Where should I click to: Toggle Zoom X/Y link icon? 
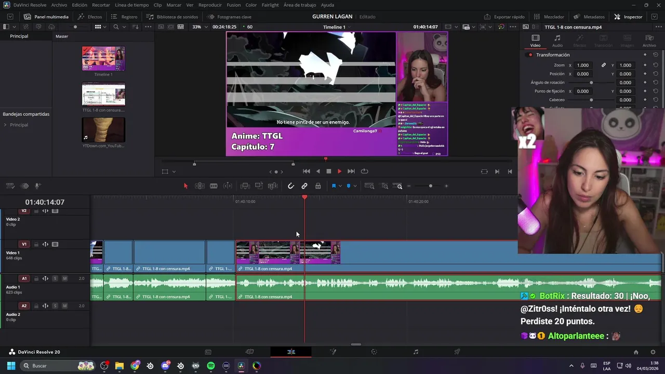603,65
